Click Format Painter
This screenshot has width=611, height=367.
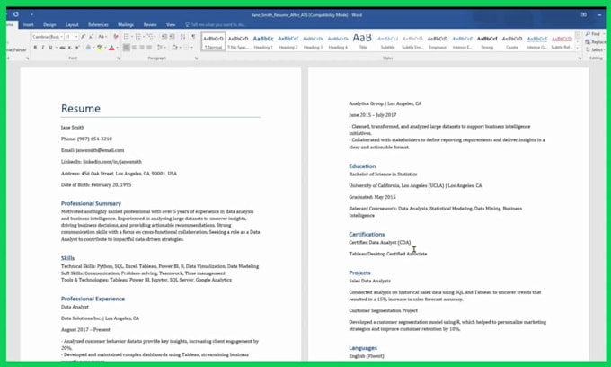(15, 49)
